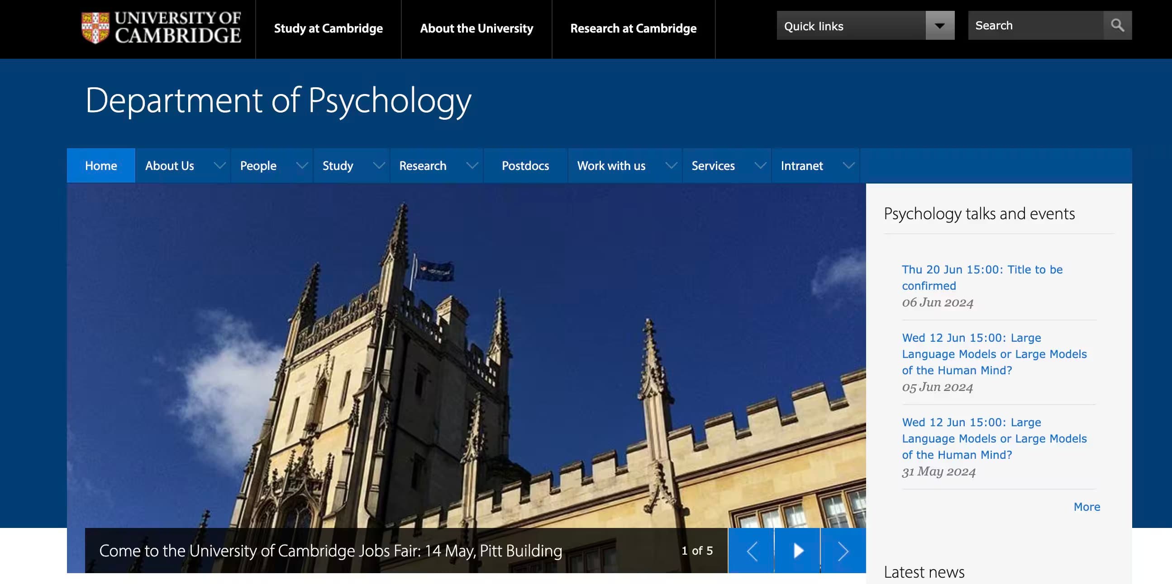Open Study at Cambridge menu
1172x584 pixels.
(x=328, y=28)
